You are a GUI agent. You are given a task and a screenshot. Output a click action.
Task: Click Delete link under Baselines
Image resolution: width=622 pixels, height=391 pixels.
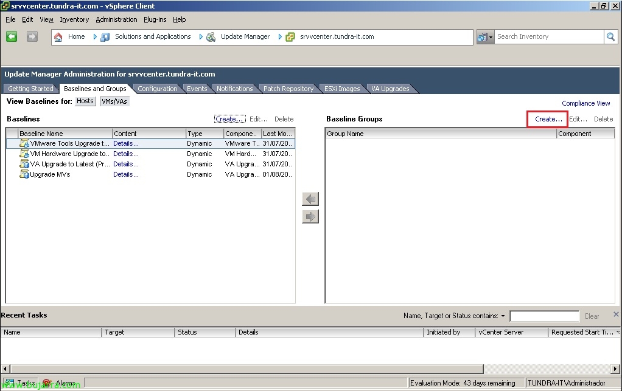(284, 119)
